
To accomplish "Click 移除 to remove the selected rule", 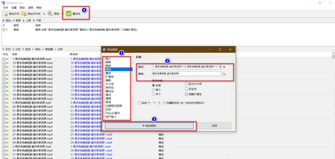I will [17, 20].
